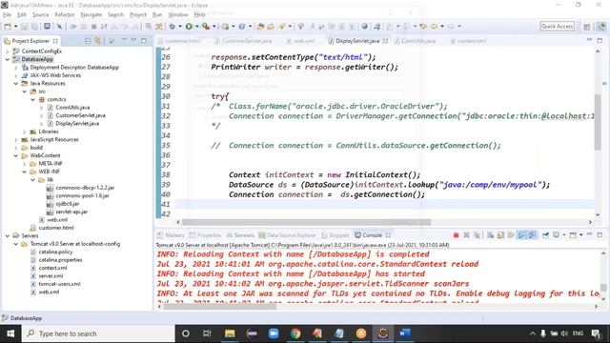Switch to the Servers view tab
Image resolution: width=610 pixels, height=343 pixels.
coord(240,235)
